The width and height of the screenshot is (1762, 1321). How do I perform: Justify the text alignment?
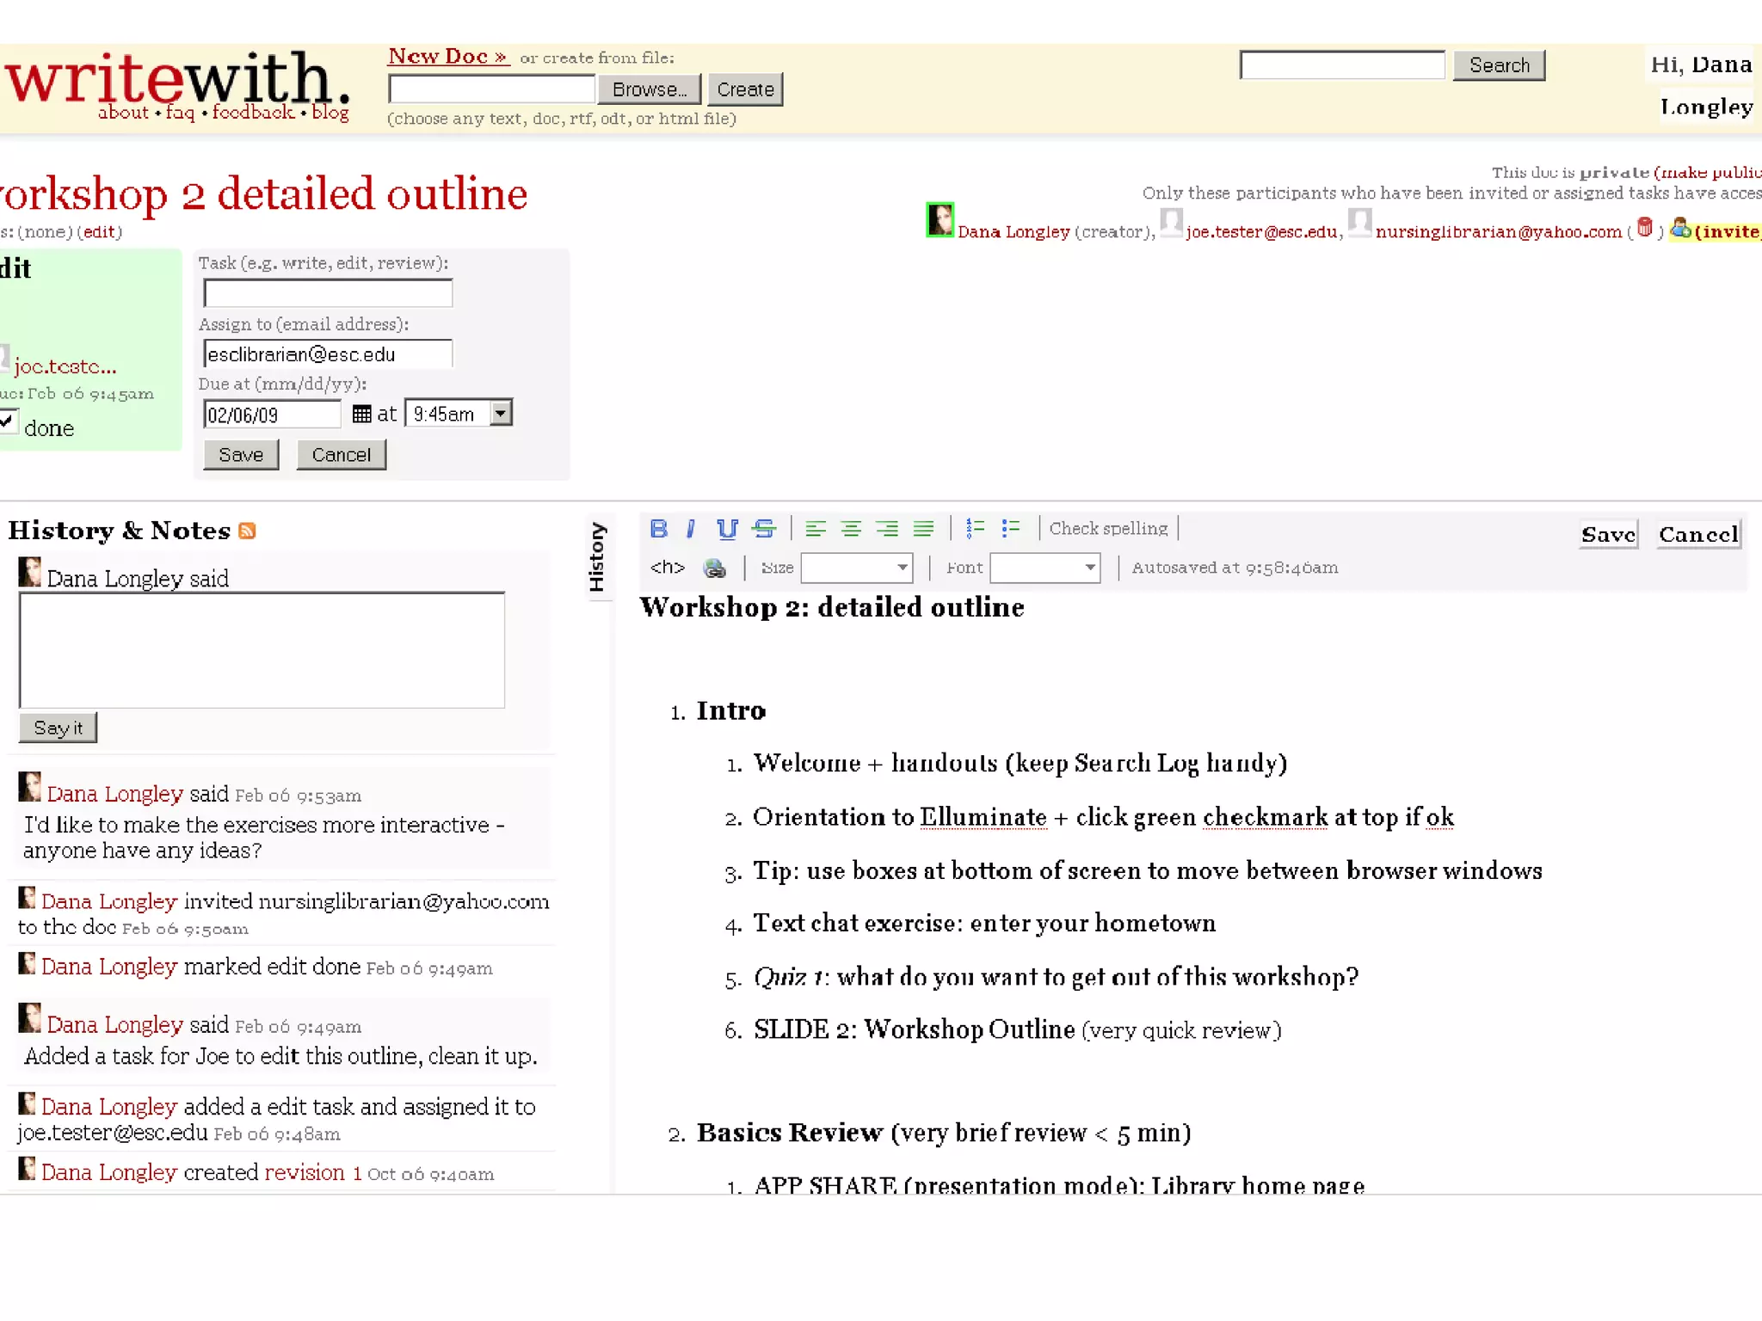click(923, 528)
